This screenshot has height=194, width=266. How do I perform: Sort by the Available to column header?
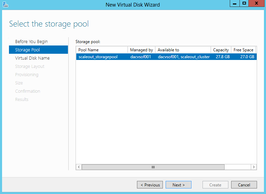pos(183,50)
